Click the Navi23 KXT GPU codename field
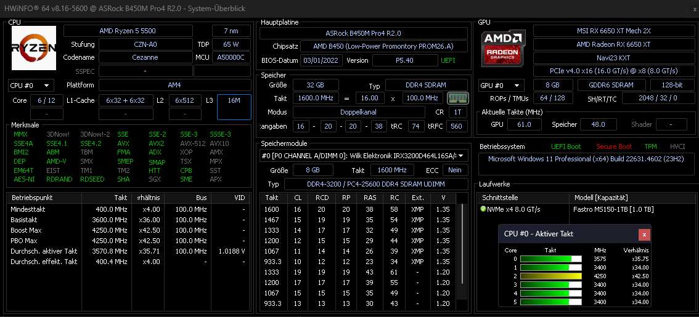 (613, 58)
